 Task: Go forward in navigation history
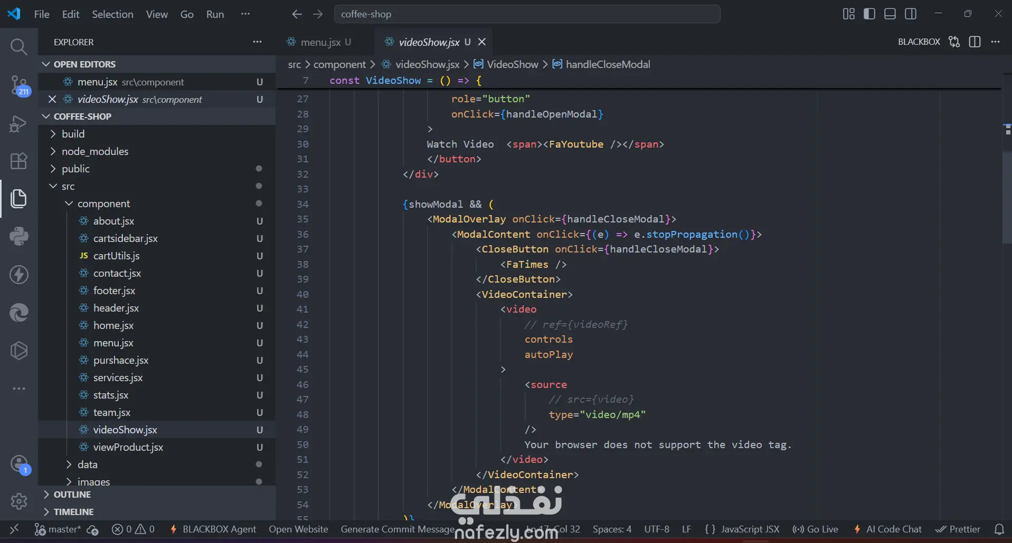318,14
